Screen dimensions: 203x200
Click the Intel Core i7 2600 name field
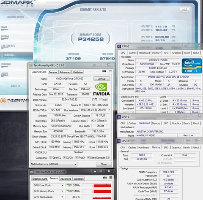pyautogui.click(x=158, y=60)
